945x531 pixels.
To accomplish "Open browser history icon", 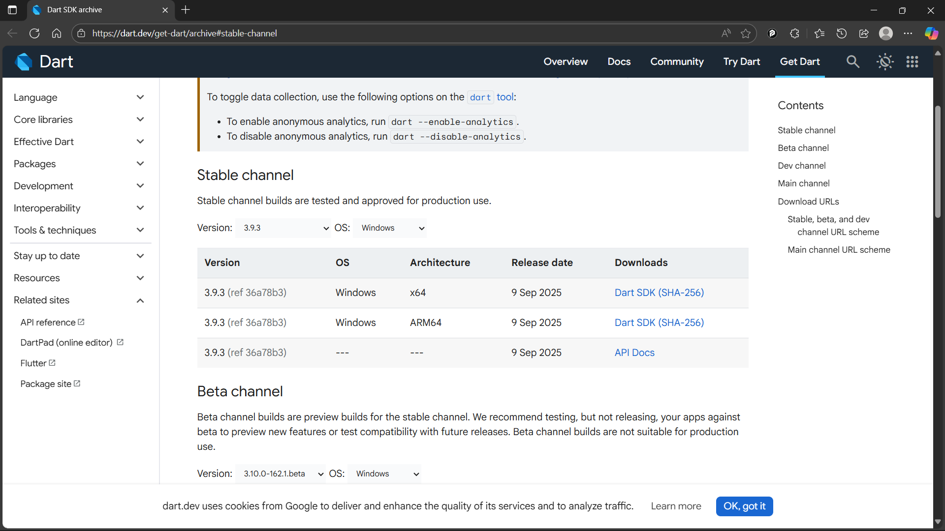I will (x=841, y=33).
